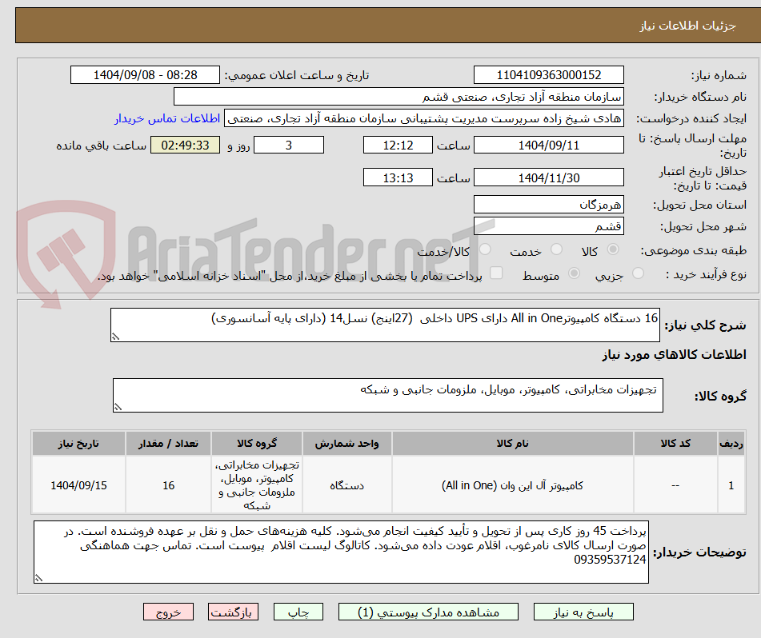The width and height of the screenshot is (761, 638).
Task: Click the quantity cell showing 16
Action: (x=168, y=485)
